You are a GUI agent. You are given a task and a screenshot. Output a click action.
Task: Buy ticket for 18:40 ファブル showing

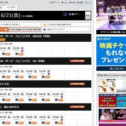click(x=47, y=100)
